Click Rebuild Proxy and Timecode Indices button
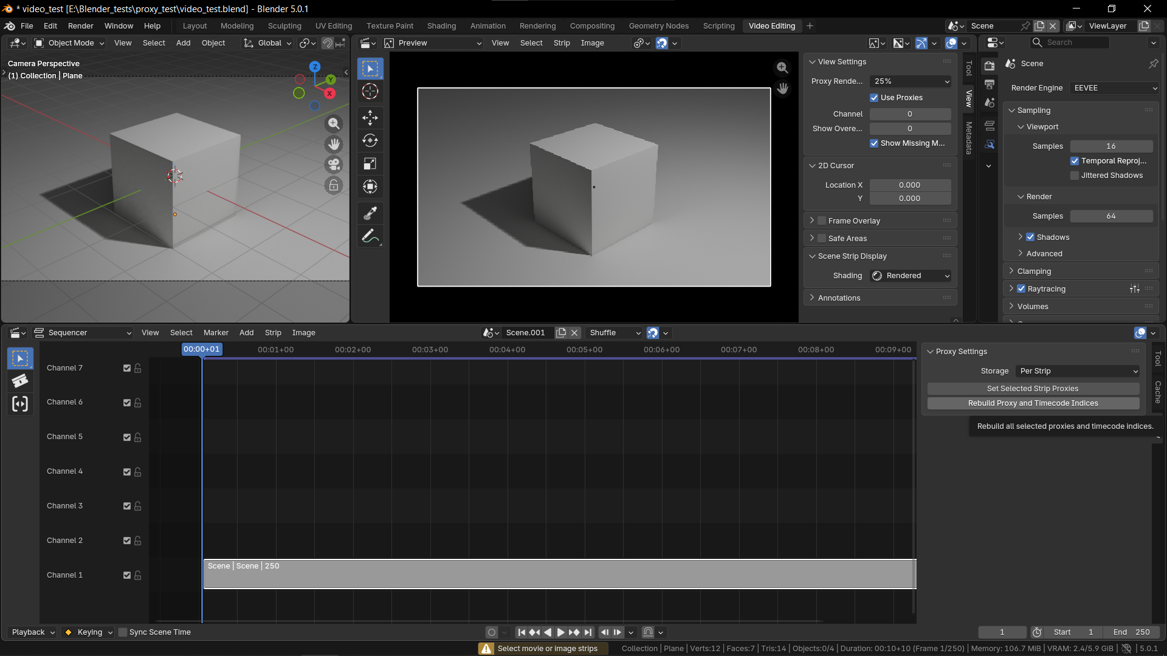The image size is (1167, 656). (x=1033, y=403)
